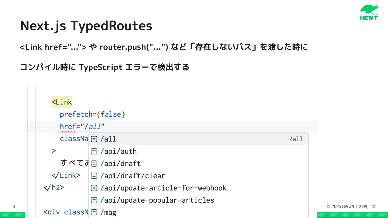Click the update-article-for-webhook suggestion icon
The width and height of the screenshot is (388, 218).
tap(94, 188)
